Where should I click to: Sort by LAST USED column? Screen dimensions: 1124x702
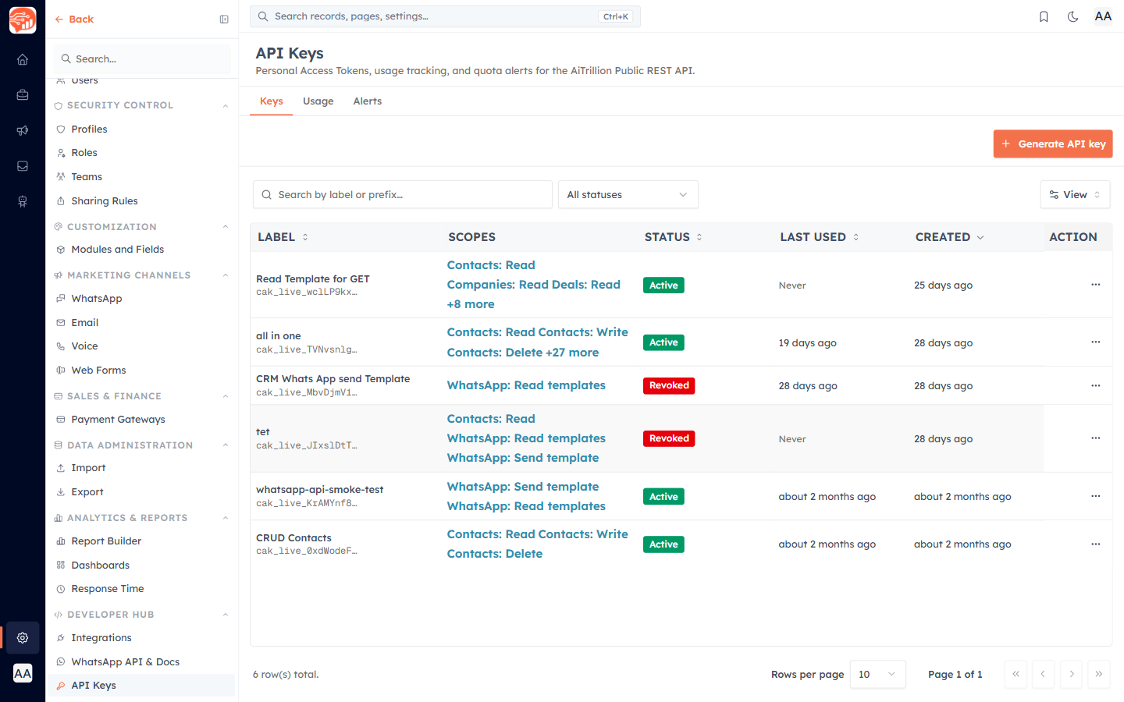click(x=820, y=237)
